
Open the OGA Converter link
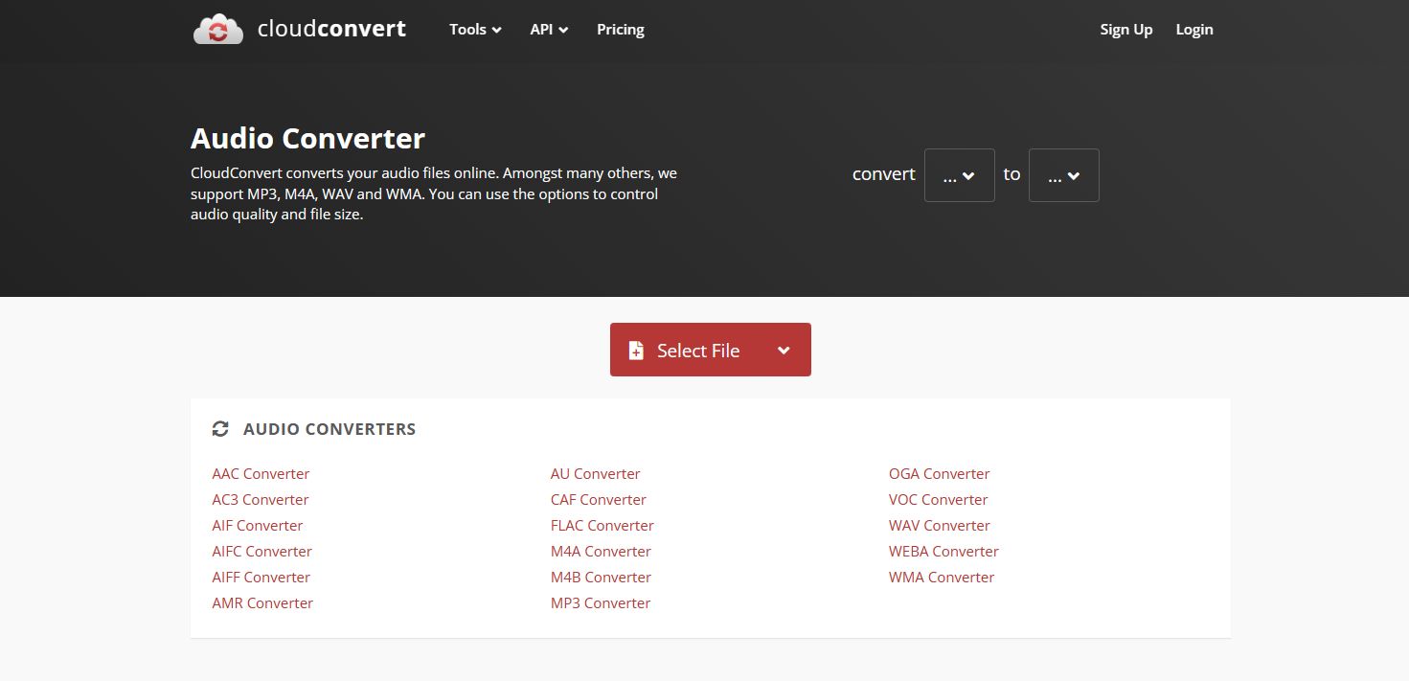(939, 474)
